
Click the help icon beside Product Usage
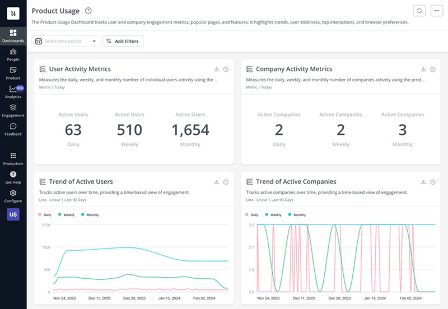88,11
